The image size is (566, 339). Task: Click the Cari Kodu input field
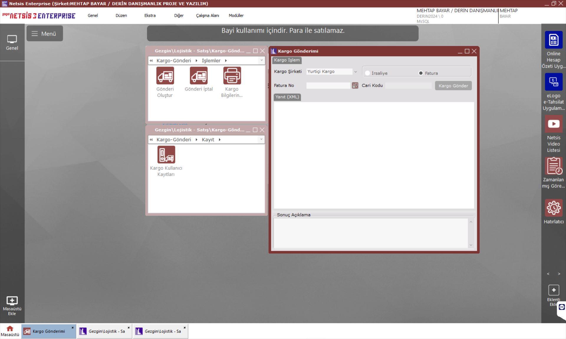pos(408,85)
